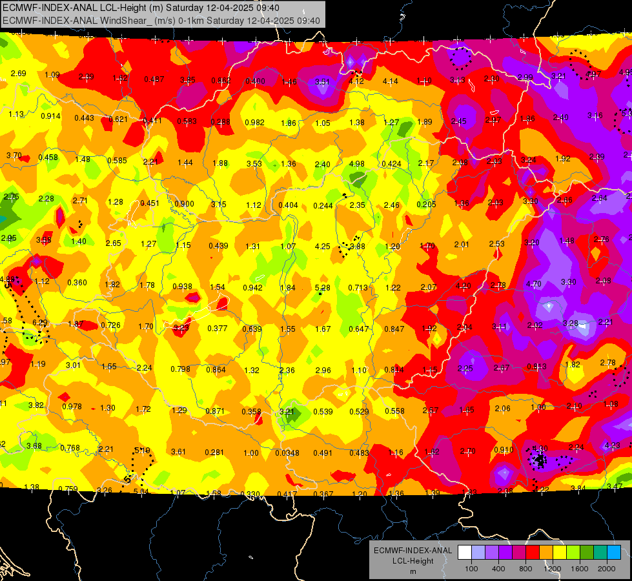This screenshot has width=632, height=581.
Task: Click wind shear value 0.205
Action: [427, 205]
